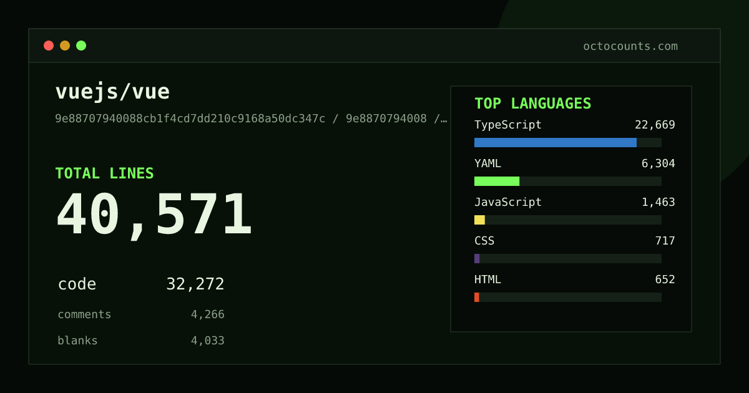Click the 22,669 TypeScript line count
This screenshot has width=749, height=393.
(x=655, y=125)
